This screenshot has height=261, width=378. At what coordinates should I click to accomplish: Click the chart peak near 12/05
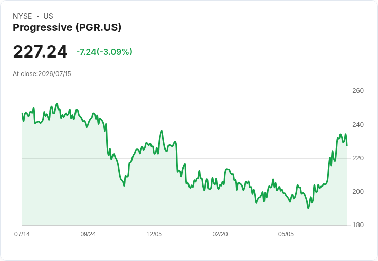tap(162, 131)
